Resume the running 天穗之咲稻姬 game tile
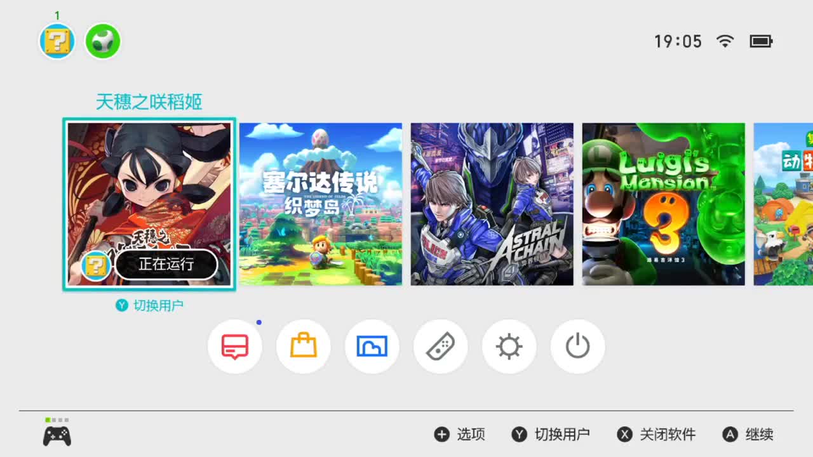 pos(149,204)
